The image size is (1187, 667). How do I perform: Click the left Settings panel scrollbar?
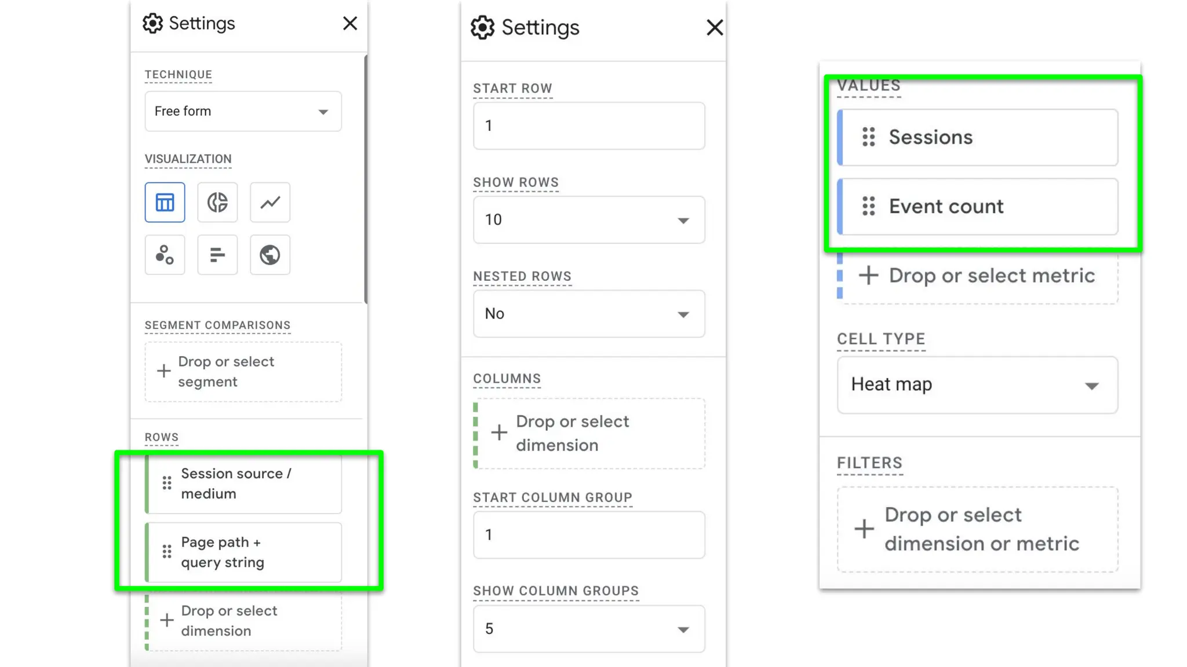(x=365, y=179)
